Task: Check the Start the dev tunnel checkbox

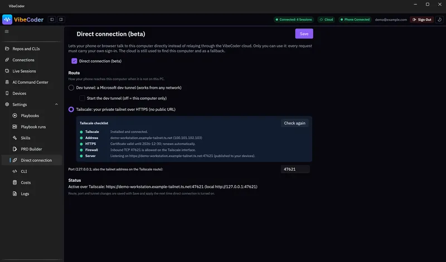Action: coord(82,98)
